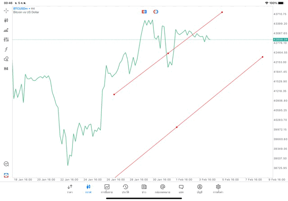The image size is (288, 201).
Task: Open chart settings sliders icon
Action: [6, 40]
